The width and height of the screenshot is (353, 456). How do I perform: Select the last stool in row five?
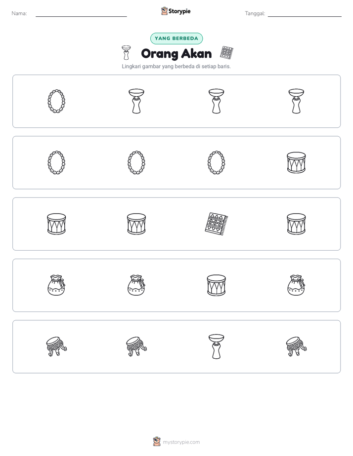point(296,346)
